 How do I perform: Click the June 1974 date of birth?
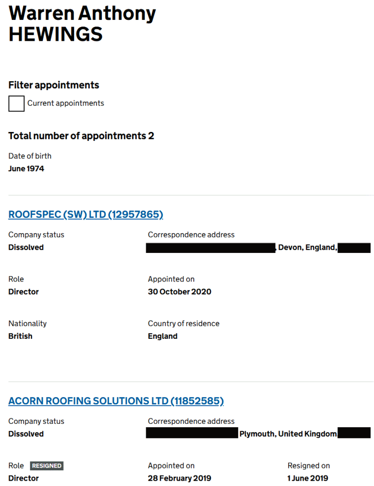(x=26, y=168)
